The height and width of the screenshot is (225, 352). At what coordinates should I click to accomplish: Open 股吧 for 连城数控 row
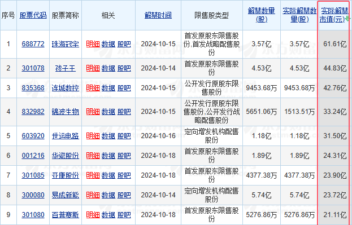(x=124, y=88)
